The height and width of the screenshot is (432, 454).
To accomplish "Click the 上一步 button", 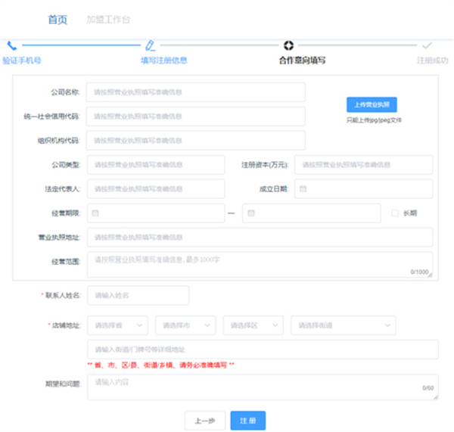I will [x=205, y=421].
